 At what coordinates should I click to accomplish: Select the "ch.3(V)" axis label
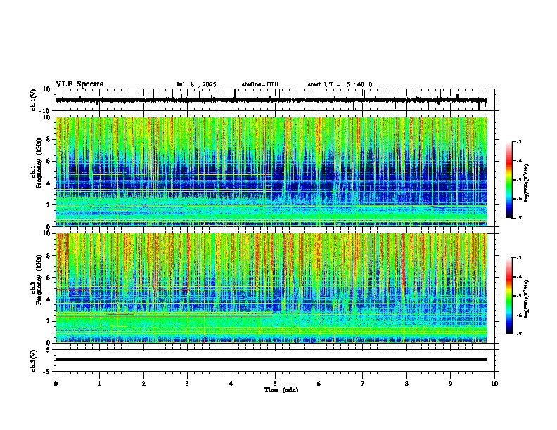coord(34,360)
